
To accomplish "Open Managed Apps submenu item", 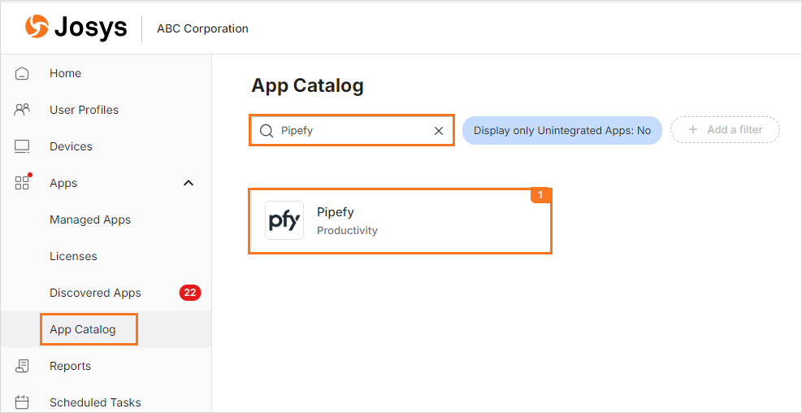I will [90, 220].
